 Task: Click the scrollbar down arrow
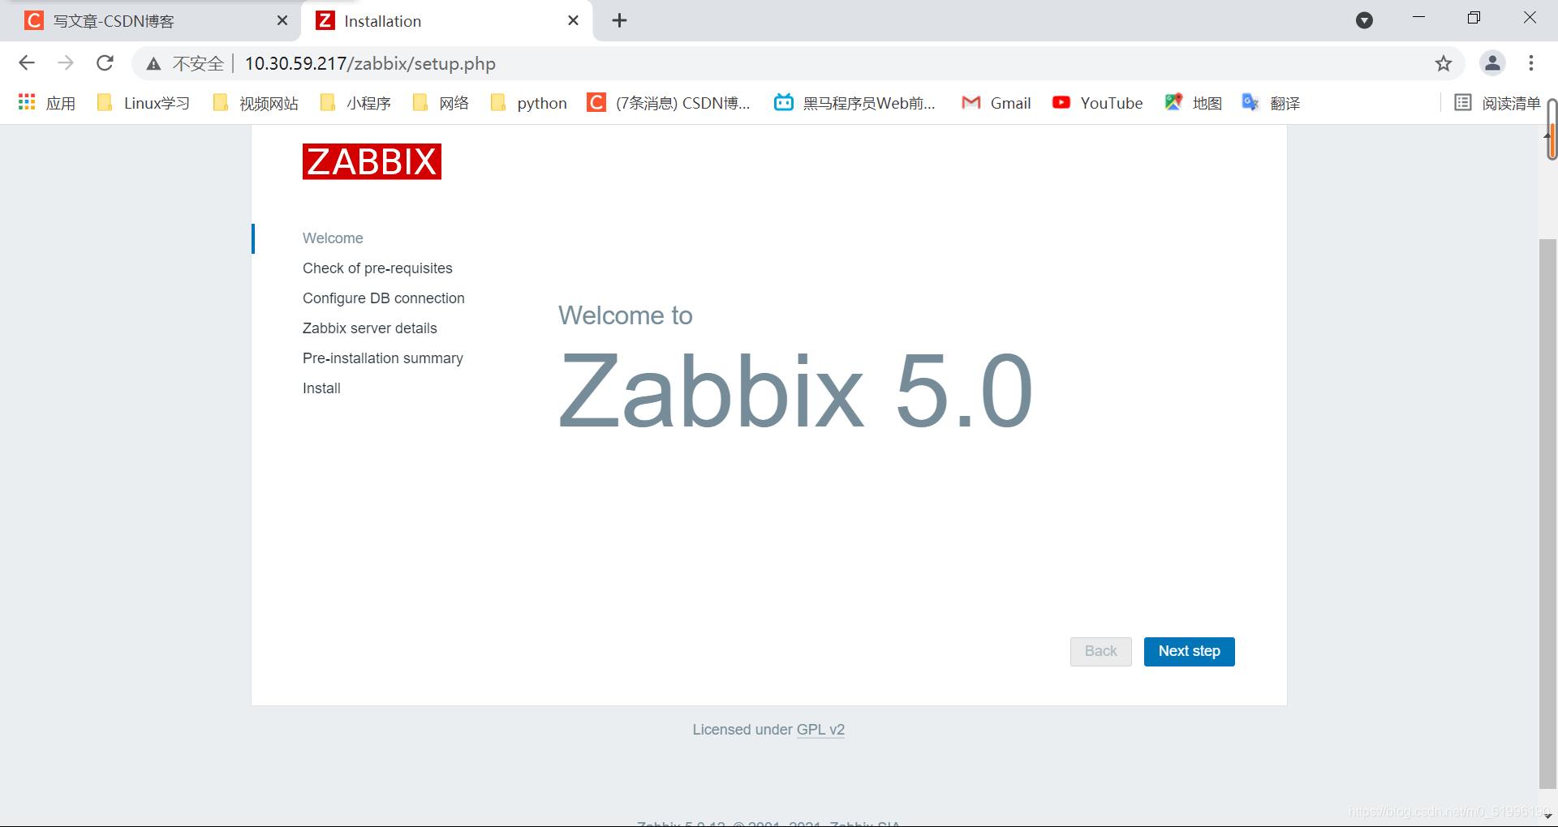(x=1547, y=816)
